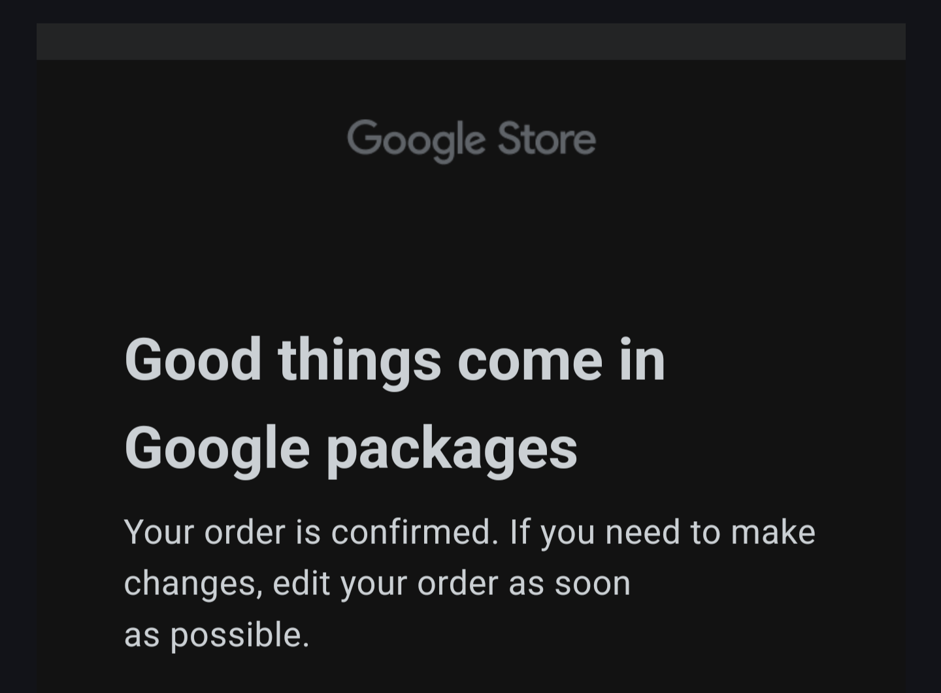Select the gray banner bar at top

pyautogui.click(x=470, y=42)
